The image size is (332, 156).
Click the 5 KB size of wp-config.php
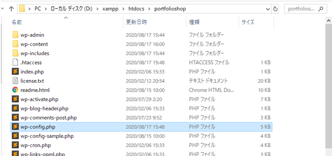pyautogui.click(x=265, y=127)
